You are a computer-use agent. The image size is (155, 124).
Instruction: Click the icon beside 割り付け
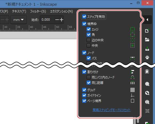tap(133, 72)
